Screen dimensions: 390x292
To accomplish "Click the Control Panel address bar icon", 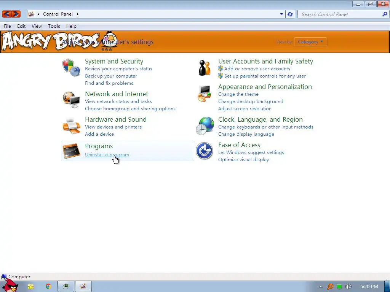I will click(31, 14).
